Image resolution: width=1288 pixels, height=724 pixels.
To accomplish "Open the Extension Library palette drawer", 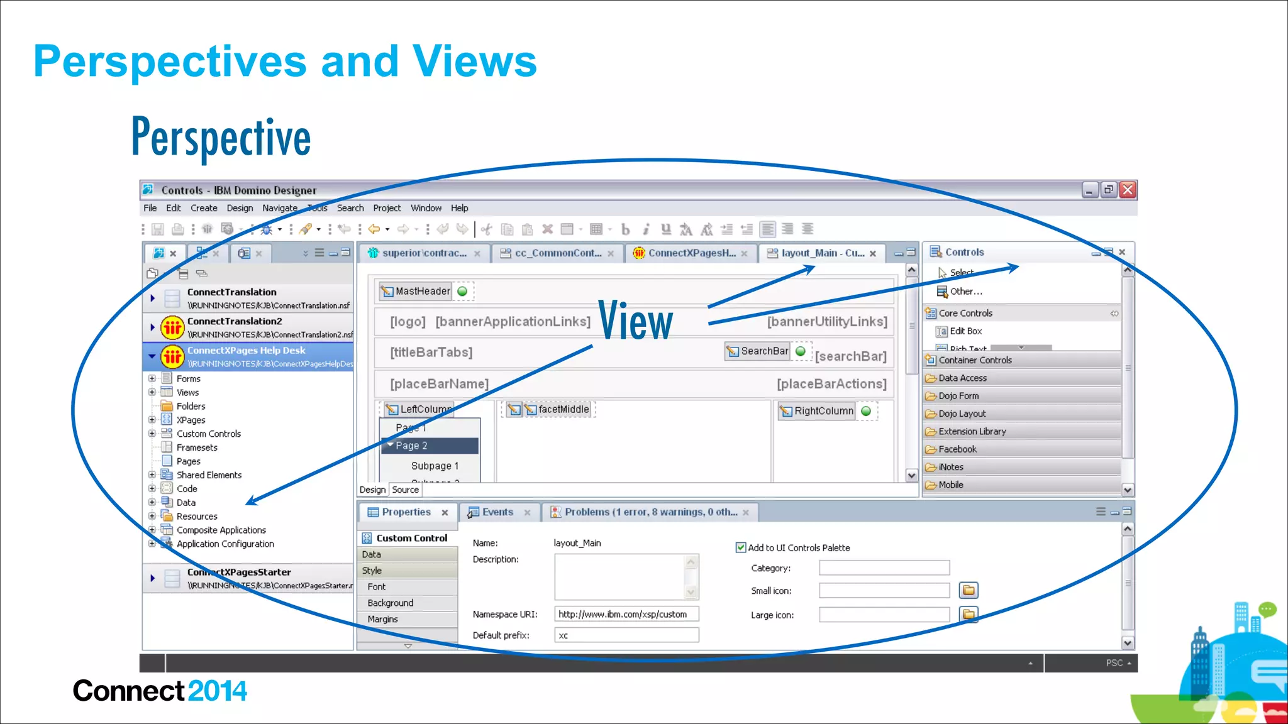I will pyautogui.click(x=972, y=431).
